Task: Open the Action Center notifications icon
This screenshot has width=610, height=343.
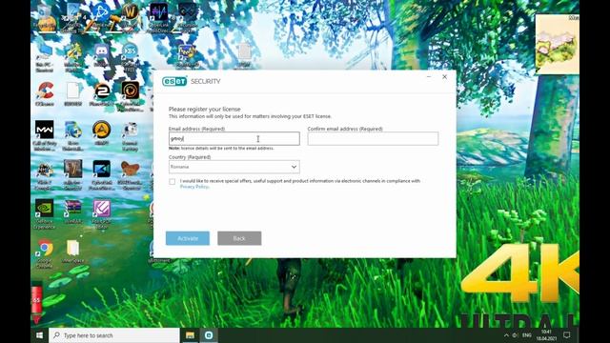Action: click(567, 335)
